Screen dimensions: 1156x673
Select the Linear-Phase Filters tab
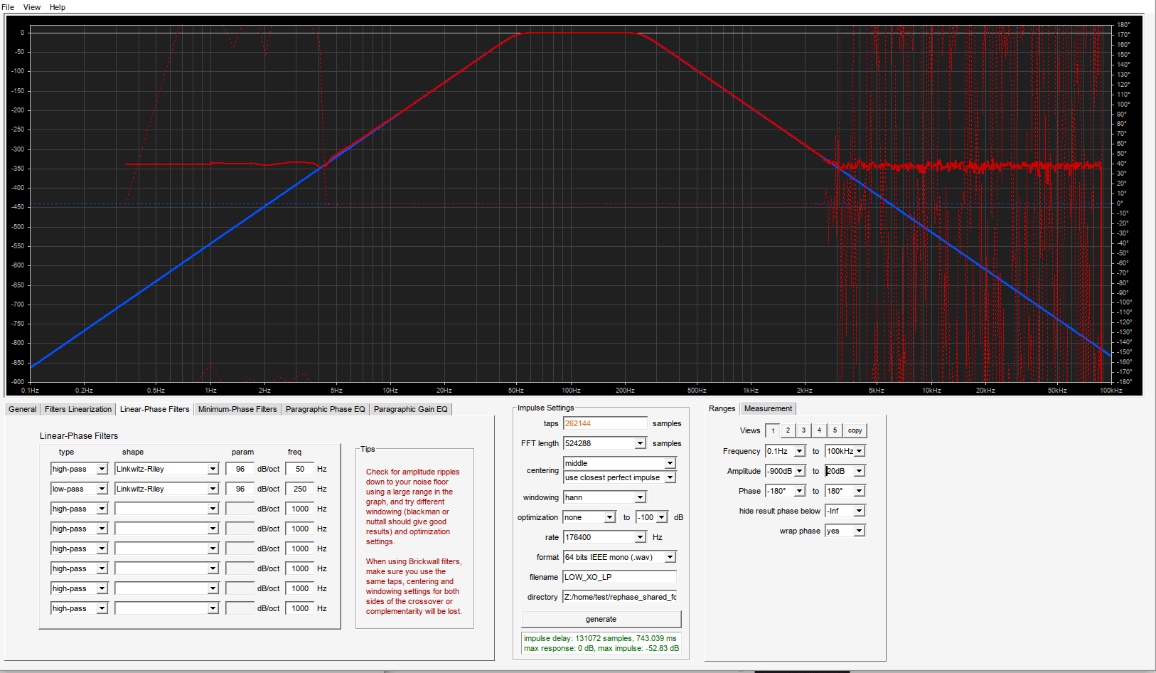[154, 409]
